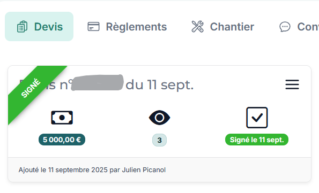319x193 pixels.
Task: Select the Devis tab
Action: (39, 27)
